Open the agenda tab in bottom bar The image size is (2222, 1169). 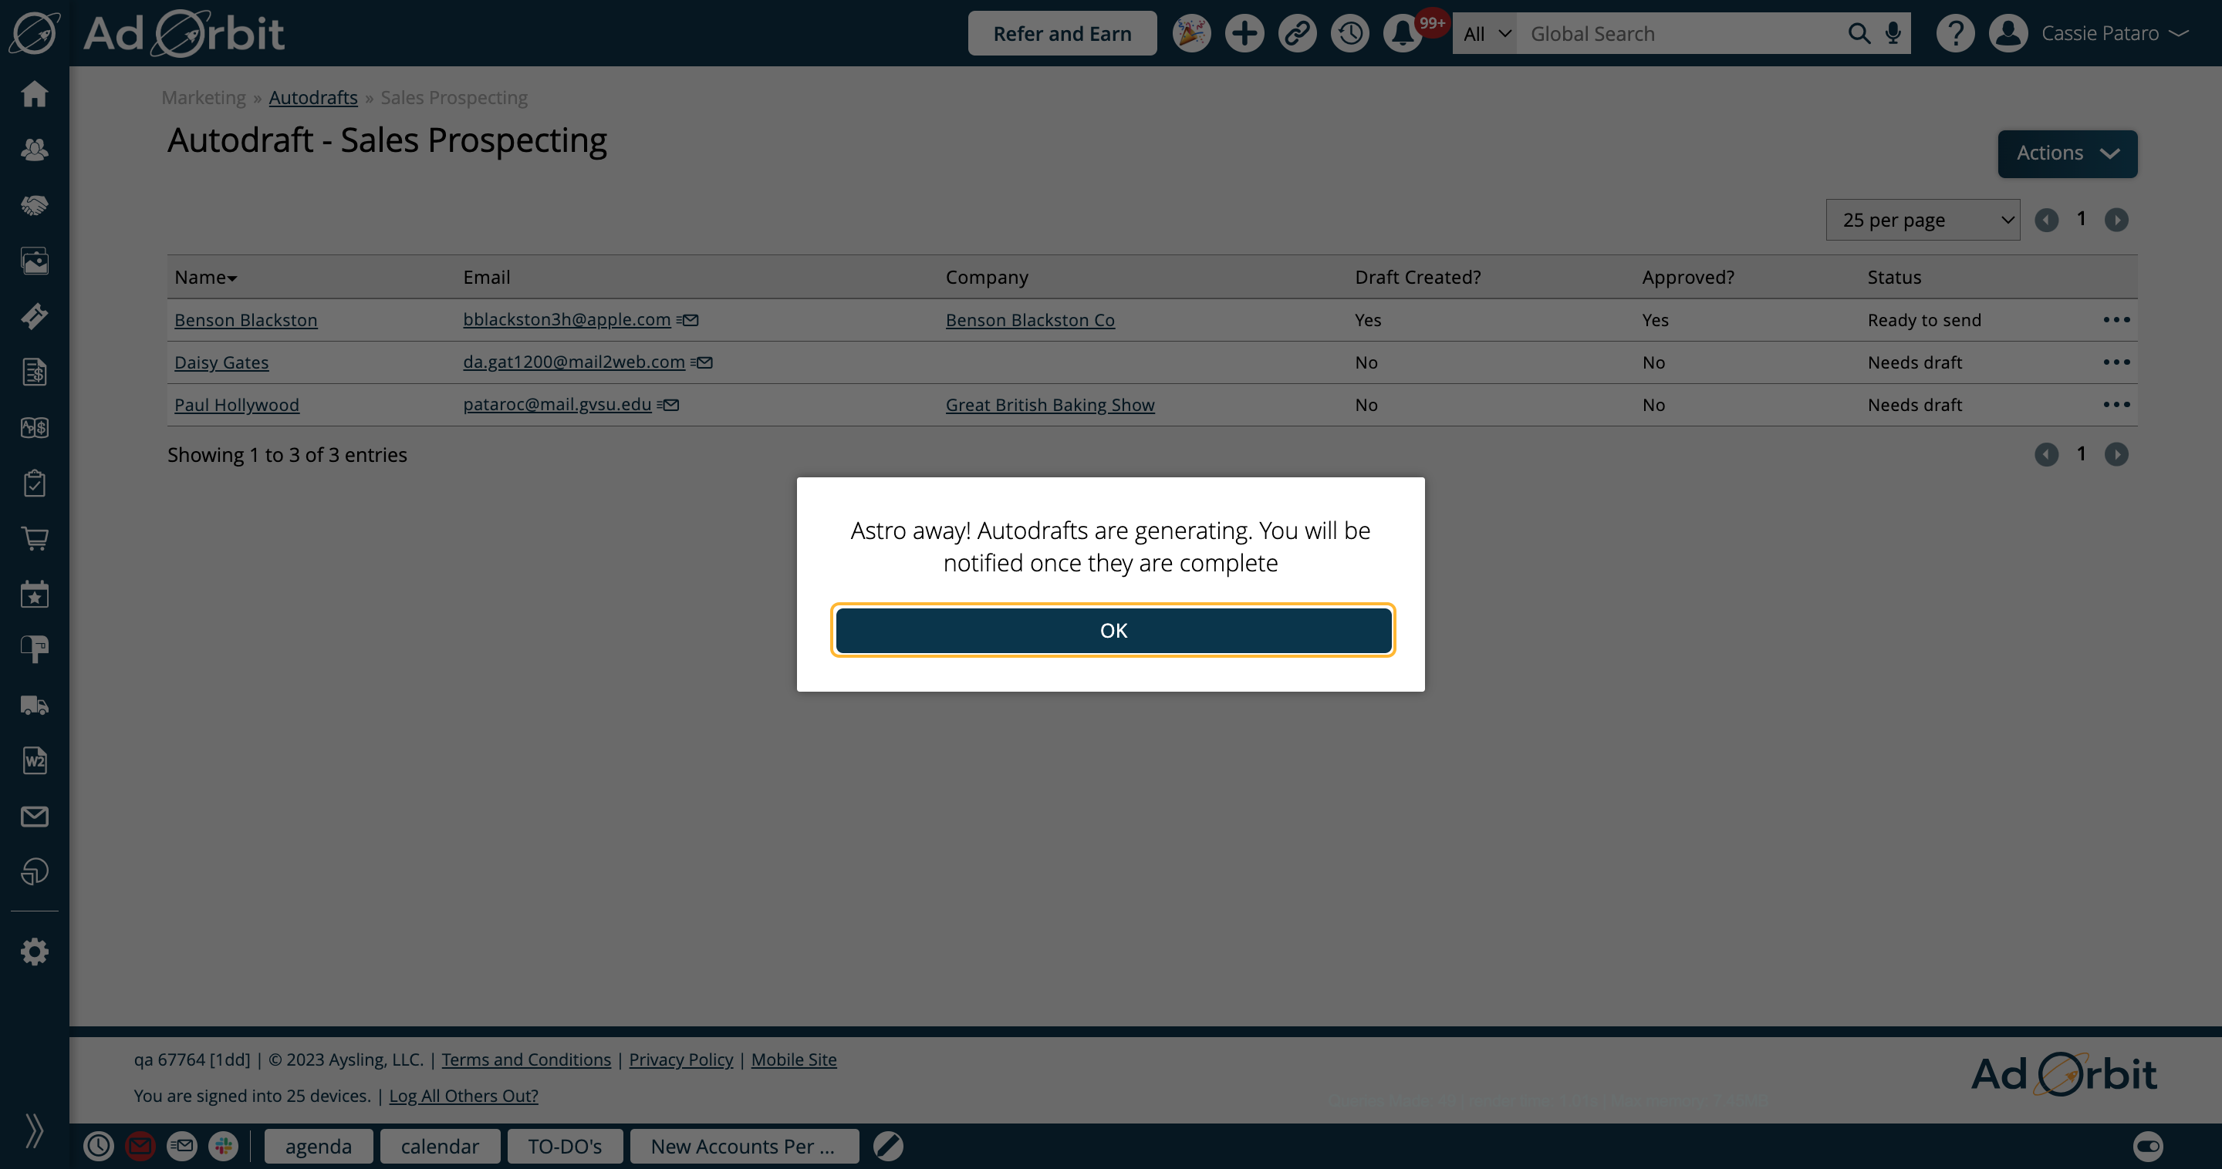pyautogui.click(x=319, y=1146)
